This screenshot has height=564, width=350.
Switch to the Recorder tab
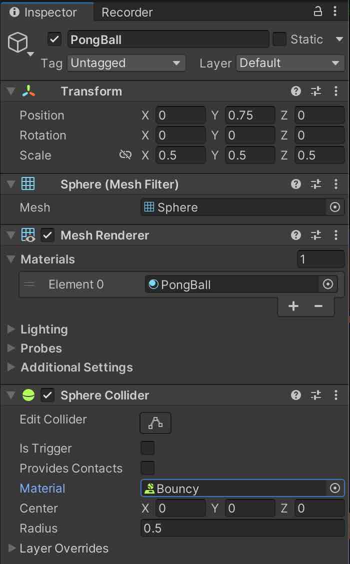[127, 12]
